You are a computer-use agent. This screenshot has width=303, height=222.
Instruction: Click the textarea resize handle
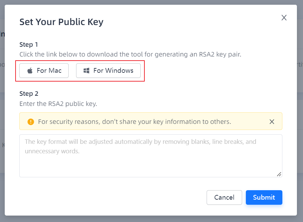pos(279,174)
